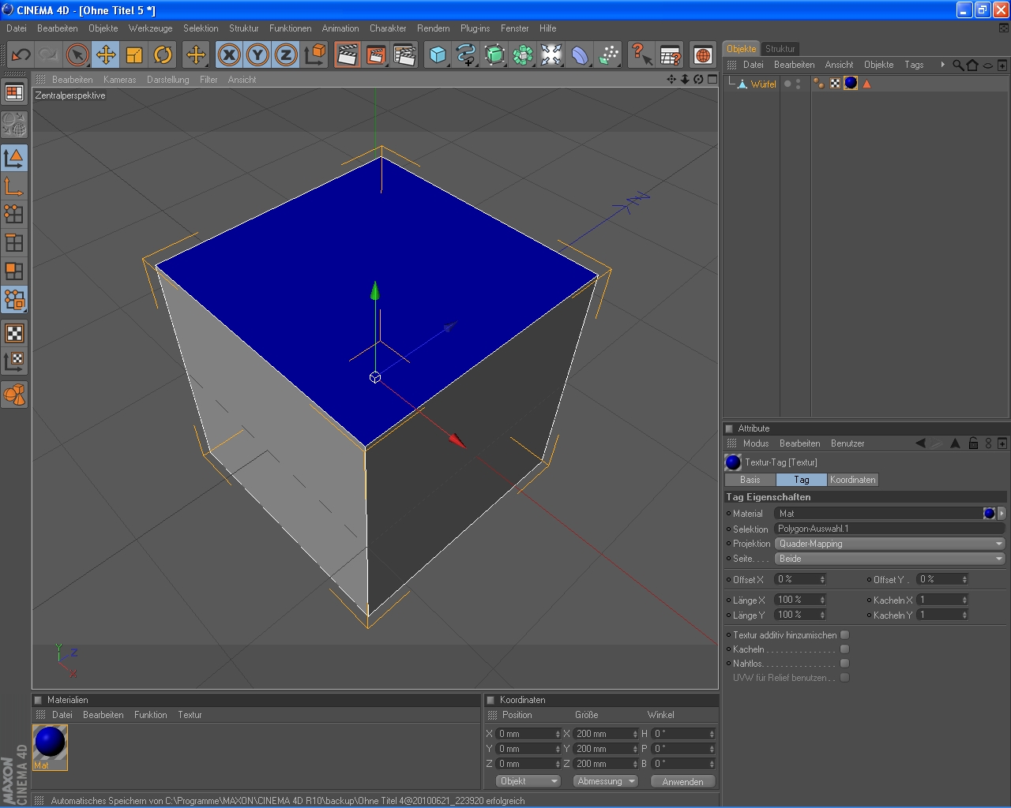Click the green NURBS object icon
Screen dimensions: 1011x808
(494, 54)
